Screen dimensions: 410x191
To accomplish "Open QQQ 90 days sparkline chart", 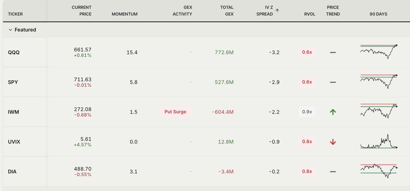I will 379,52.
